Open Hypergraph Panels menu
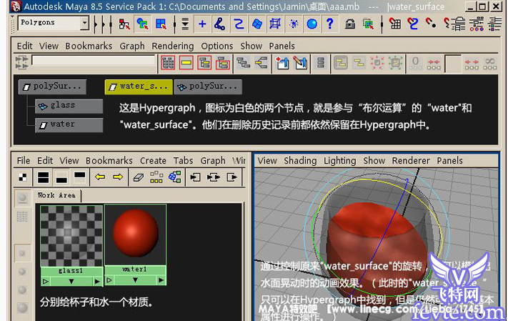 point(282,46)
